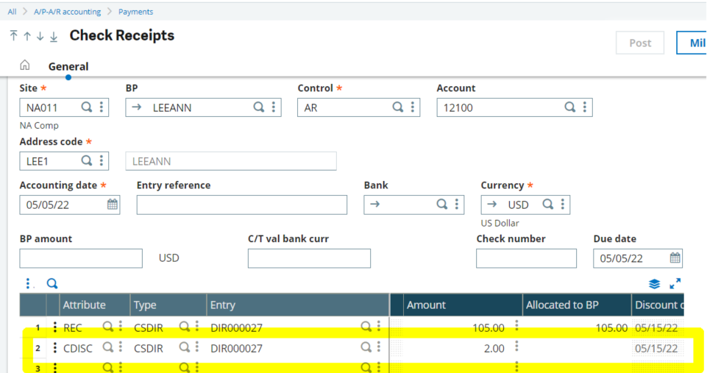Click the Check number field
The image size is (707, 373).
[x=526, y=258]
